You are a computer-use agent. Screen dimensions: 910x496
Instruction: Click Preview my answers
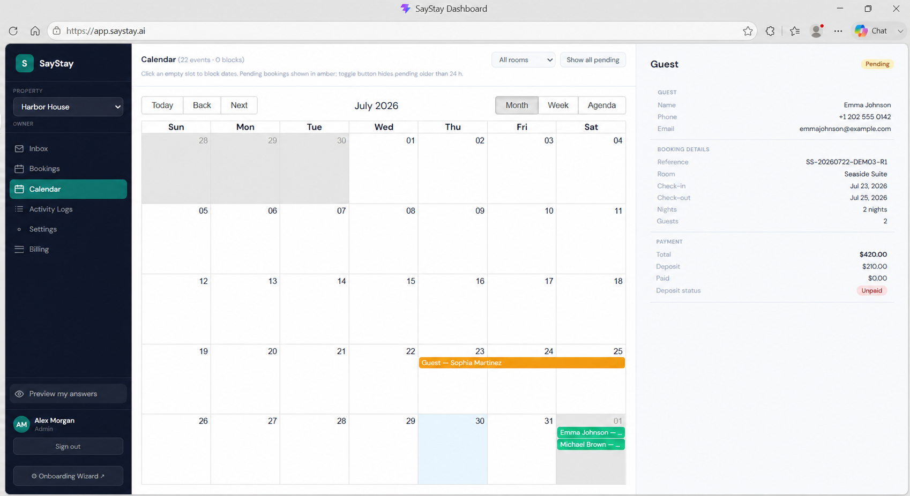(68, 394)
